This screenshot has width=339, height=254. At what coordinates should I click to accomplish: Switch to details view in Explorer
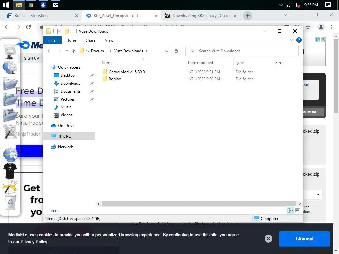pyautogui.click(x=290, y=211)
